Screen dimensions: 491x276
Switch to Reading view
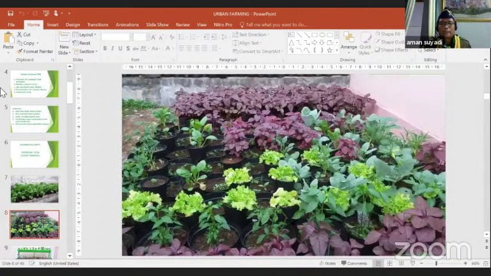tap(401, 263)
